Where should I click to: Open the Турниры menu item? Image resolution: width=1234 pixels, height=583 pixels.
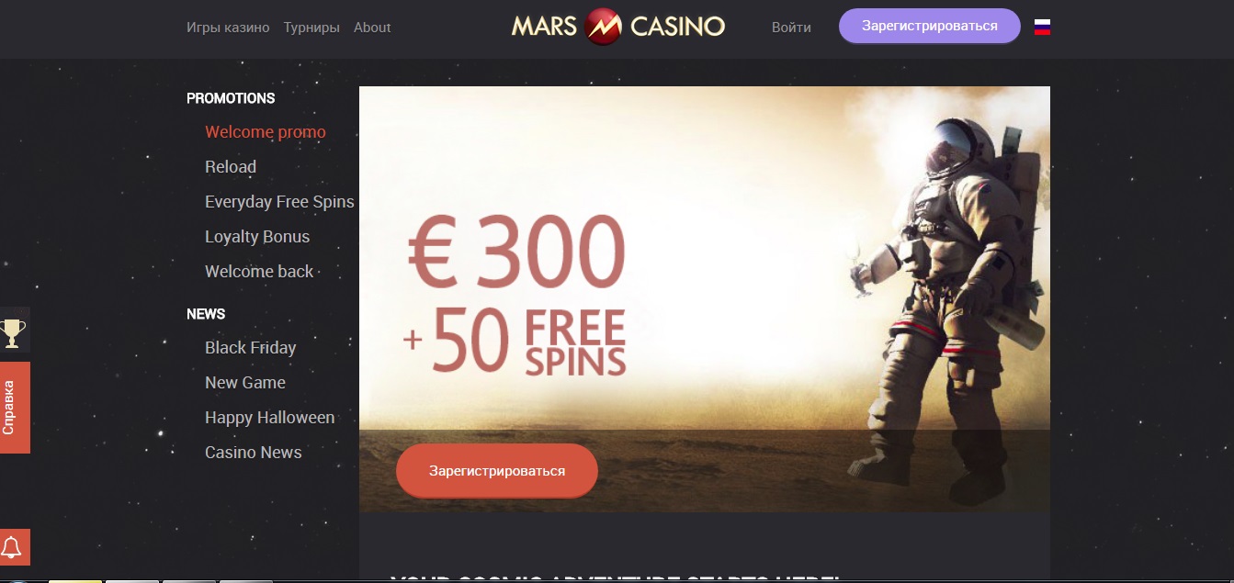311,28
